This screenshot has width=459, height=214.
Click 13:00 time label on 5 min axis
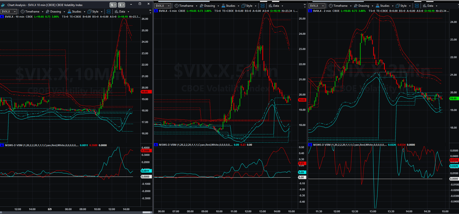click(x=262, y=211)
